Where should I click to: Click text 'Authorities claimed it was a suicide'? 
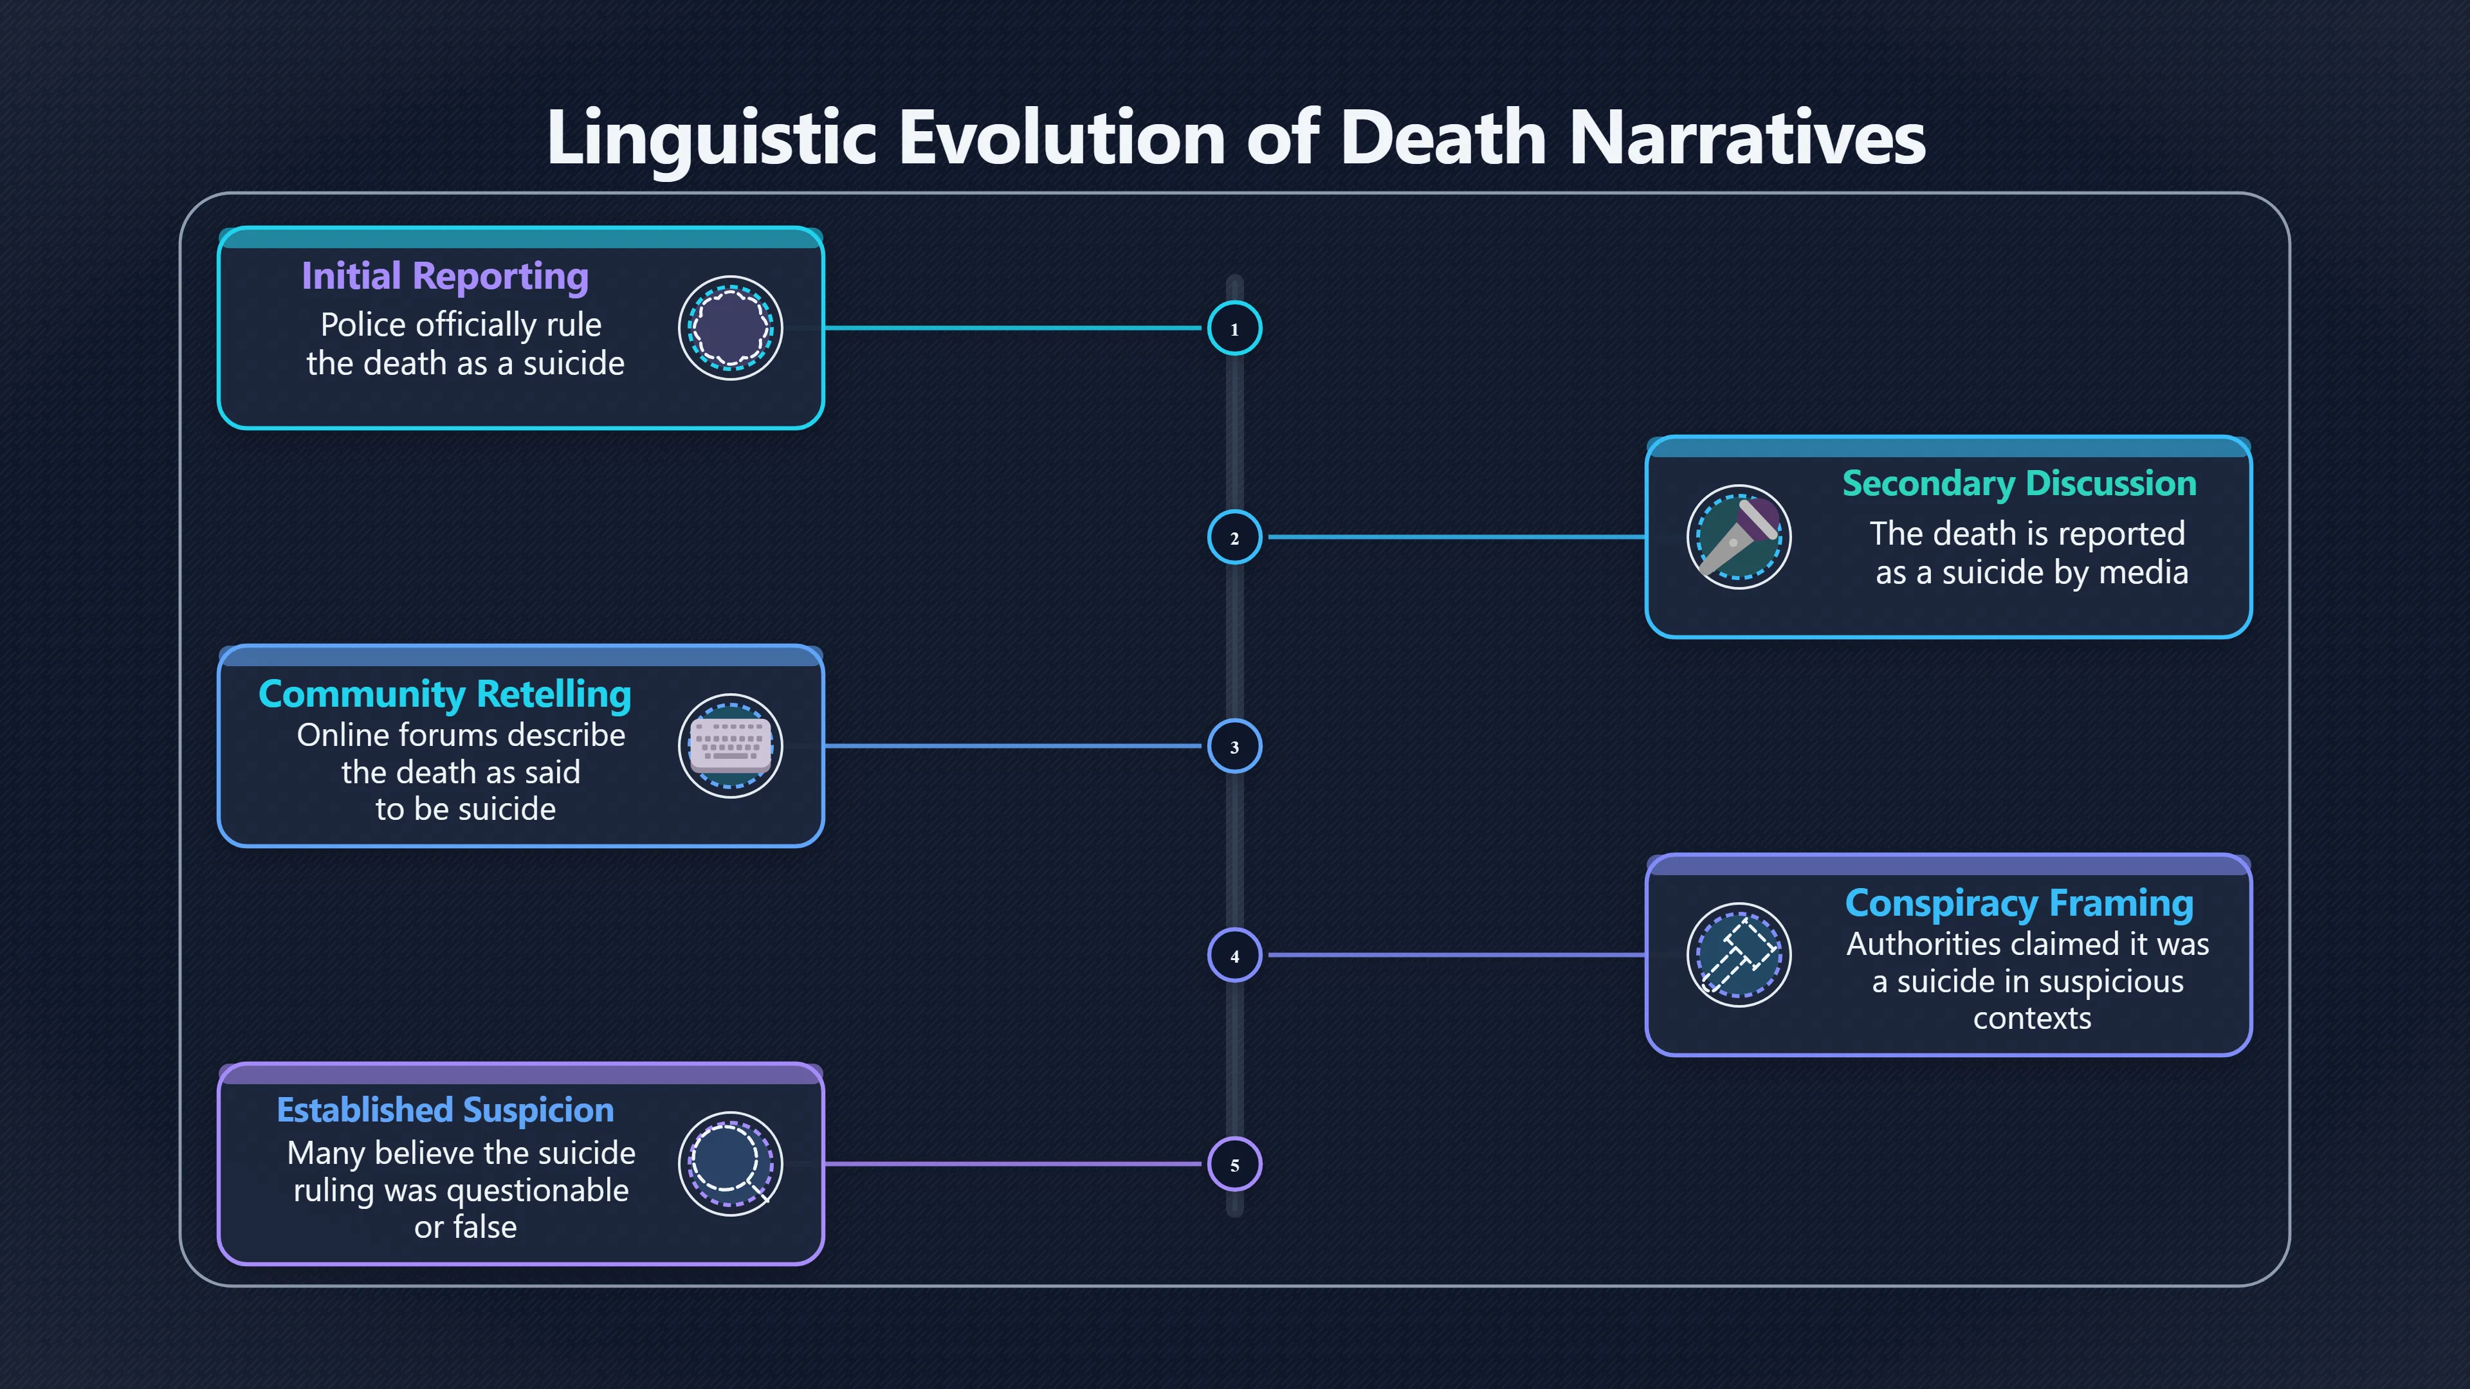pos(2028,963)
